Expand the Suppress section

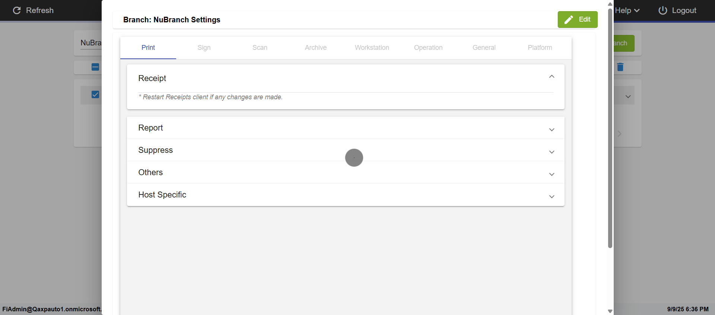coord(552,152)
